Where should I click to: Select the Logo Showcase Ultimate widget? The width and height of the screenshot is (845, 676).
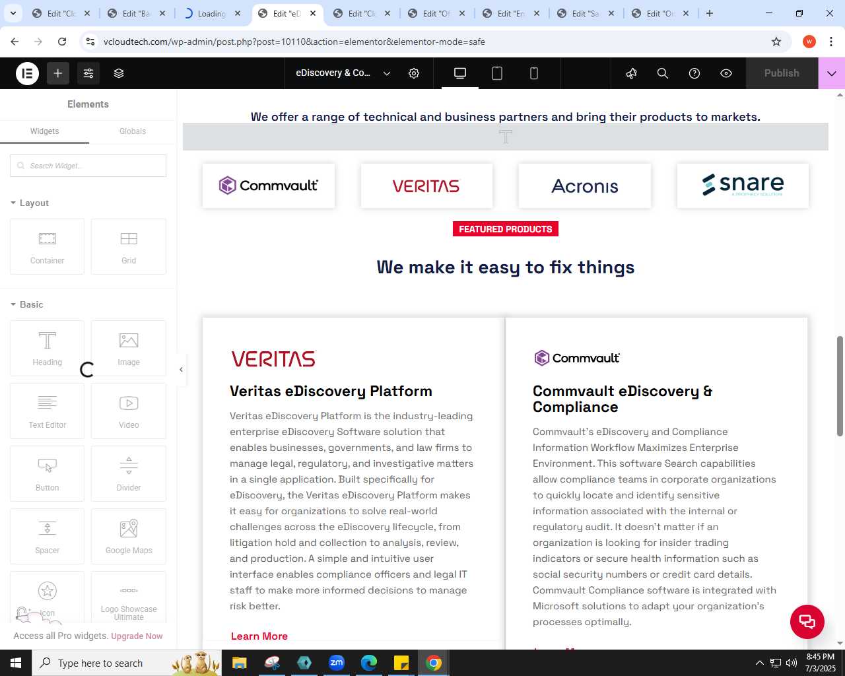tap(129, 597)
